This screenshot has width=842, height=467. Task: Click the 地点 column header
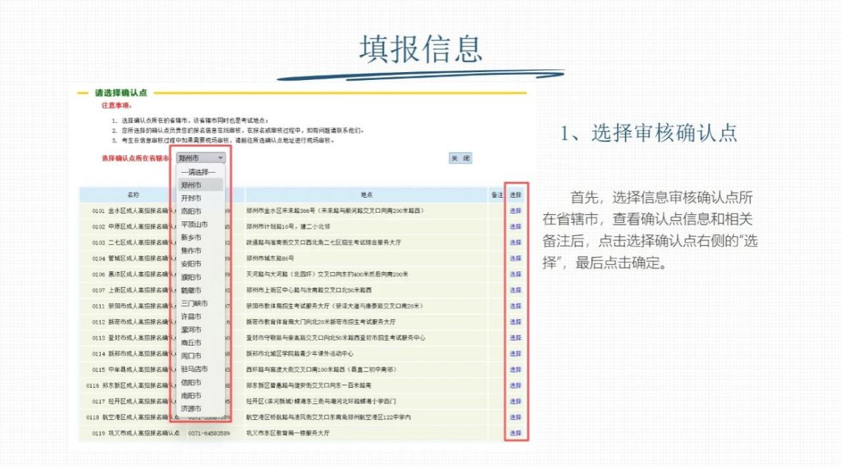[x=366, y=195]
